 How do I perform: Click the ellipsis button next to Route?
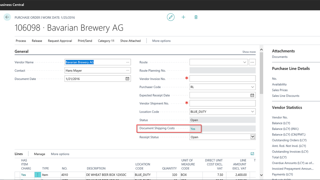(x=252, y=62)
